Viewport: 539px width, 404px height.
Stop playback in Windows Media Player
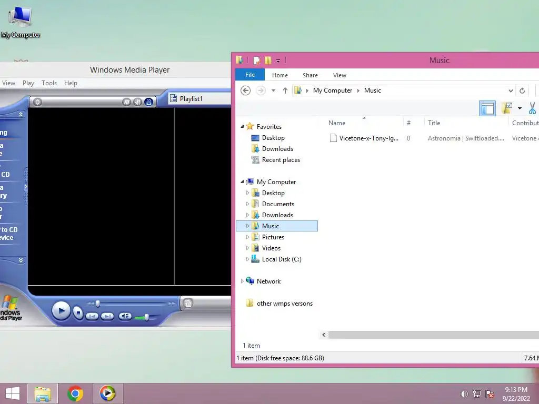(78, 312)
